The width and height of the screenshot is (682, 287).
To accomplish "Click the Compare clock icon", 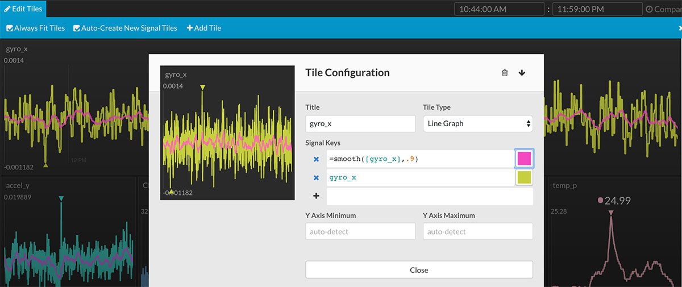I will pos(649,9).
